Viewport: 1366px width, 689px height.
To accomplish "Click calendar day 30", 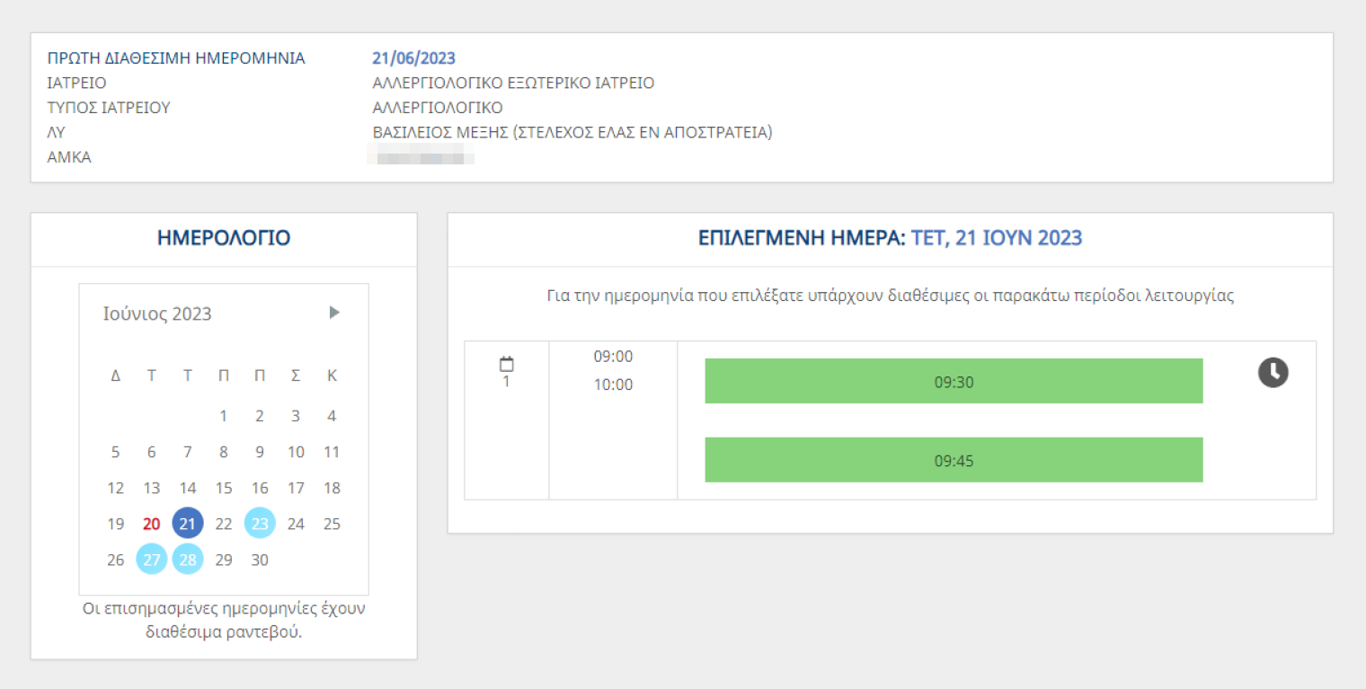I will click(260, 560).
